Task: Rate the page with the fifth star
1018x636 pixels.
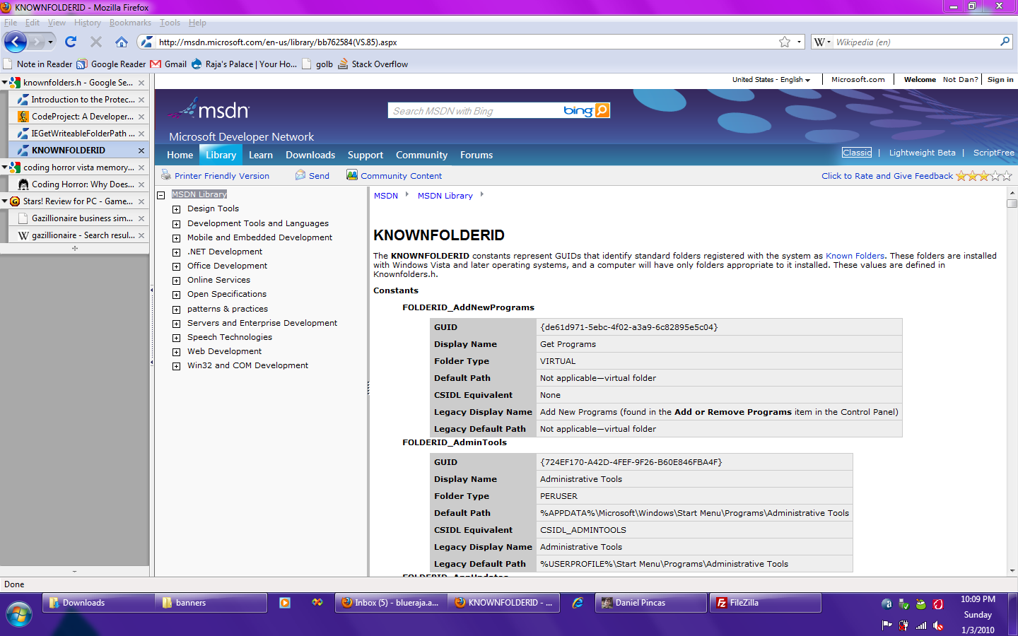Action: coord(1007,175)
